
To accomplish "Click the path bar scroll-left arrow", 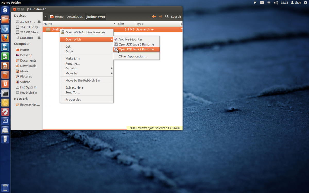I will [x=45, y=17].
